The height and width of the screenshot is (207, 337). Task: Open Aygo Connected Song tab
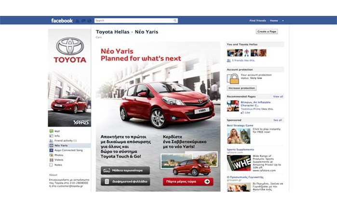point(69,150)
